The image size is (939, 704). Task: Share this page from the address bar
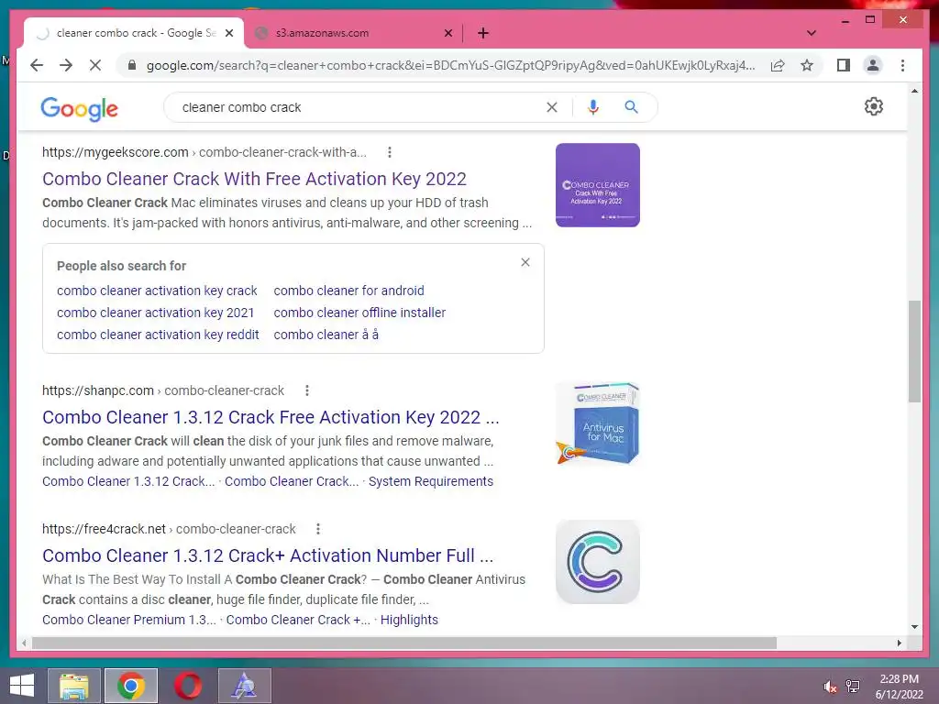(x=778, y=65)
